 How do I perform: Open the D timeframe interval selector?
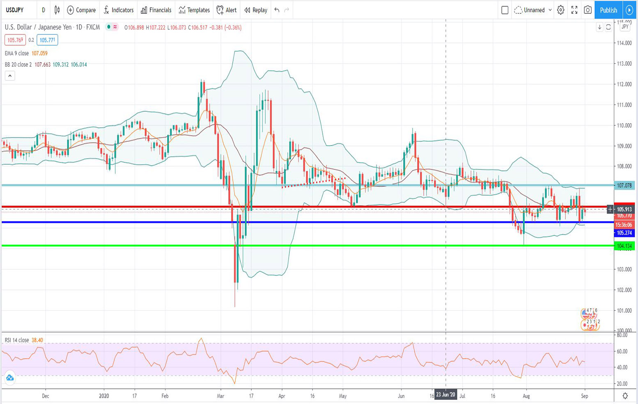pos(43,10)
